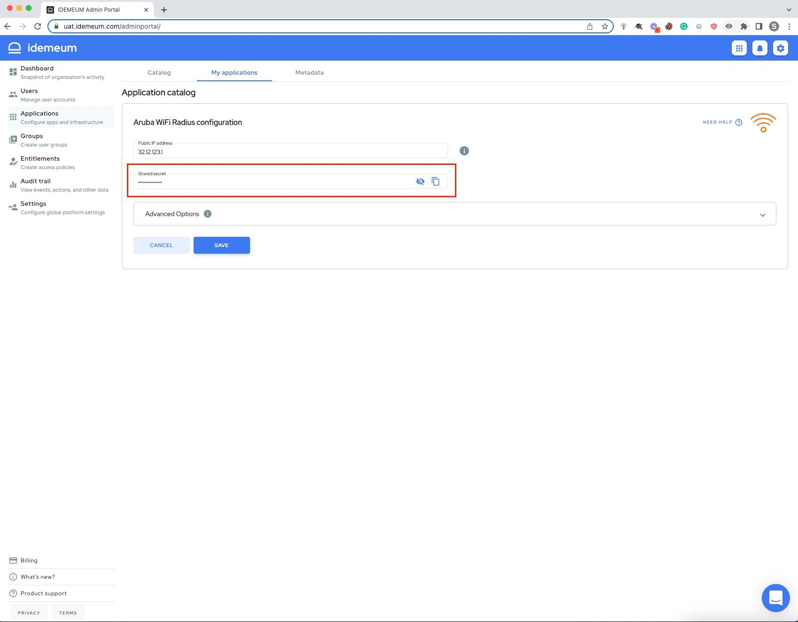Toggle browser side panel icon

point(759,26)
